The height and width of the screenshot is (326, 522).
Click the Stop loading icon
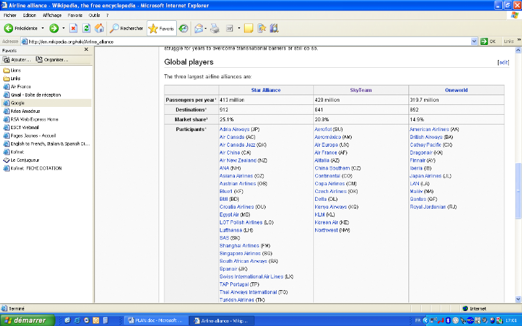point(74,28)
